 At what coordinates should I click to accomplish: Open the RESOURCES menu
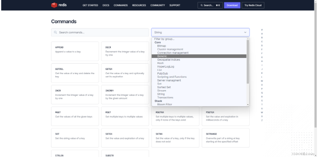coord(139,5)
